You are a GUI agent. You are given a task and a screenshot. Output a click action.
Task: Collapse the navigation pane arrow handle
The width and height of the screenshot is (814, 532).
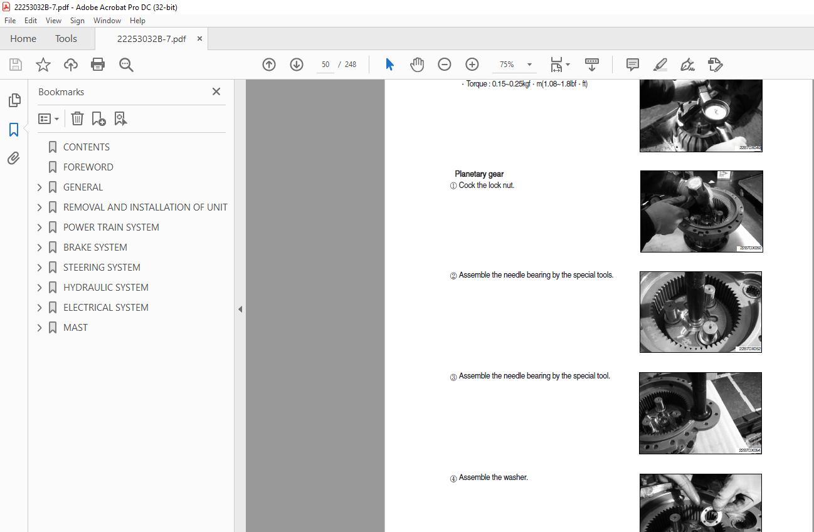coord(240,309)
